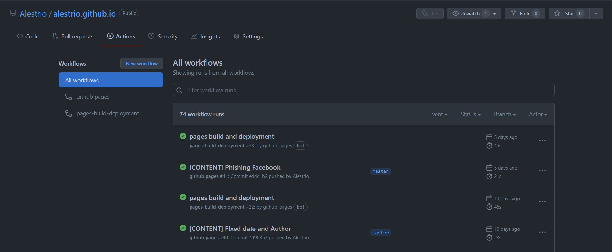
Task: Fork the repository with the Fork button
Action: pos(525,13)
